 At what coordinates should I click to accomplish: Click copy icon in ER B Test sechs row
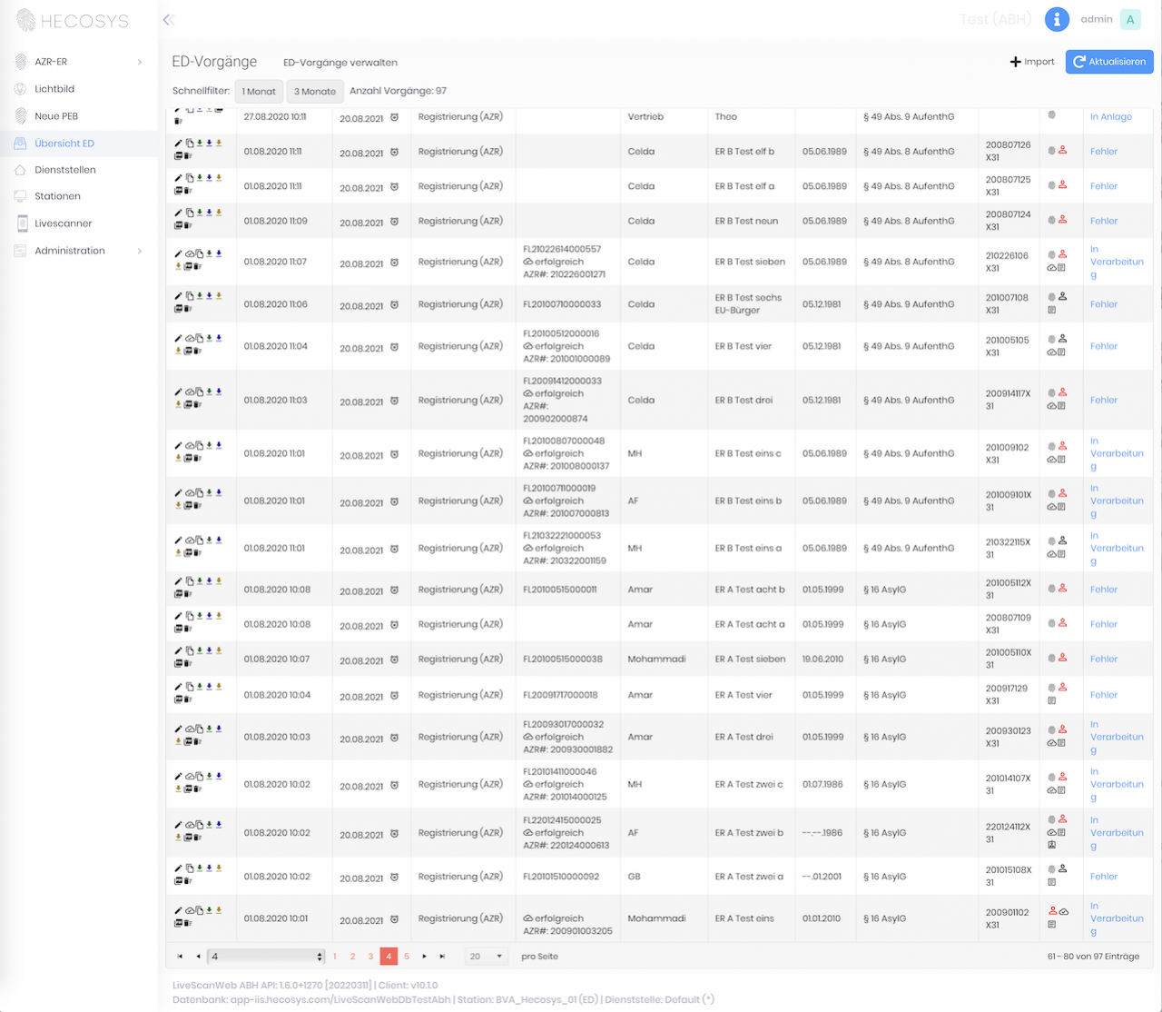coord(190,296)
